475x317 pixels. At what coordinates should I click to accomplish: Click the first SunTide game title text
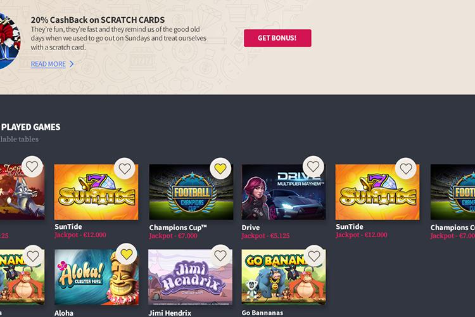pyautogui.click(x=68, y=226)
